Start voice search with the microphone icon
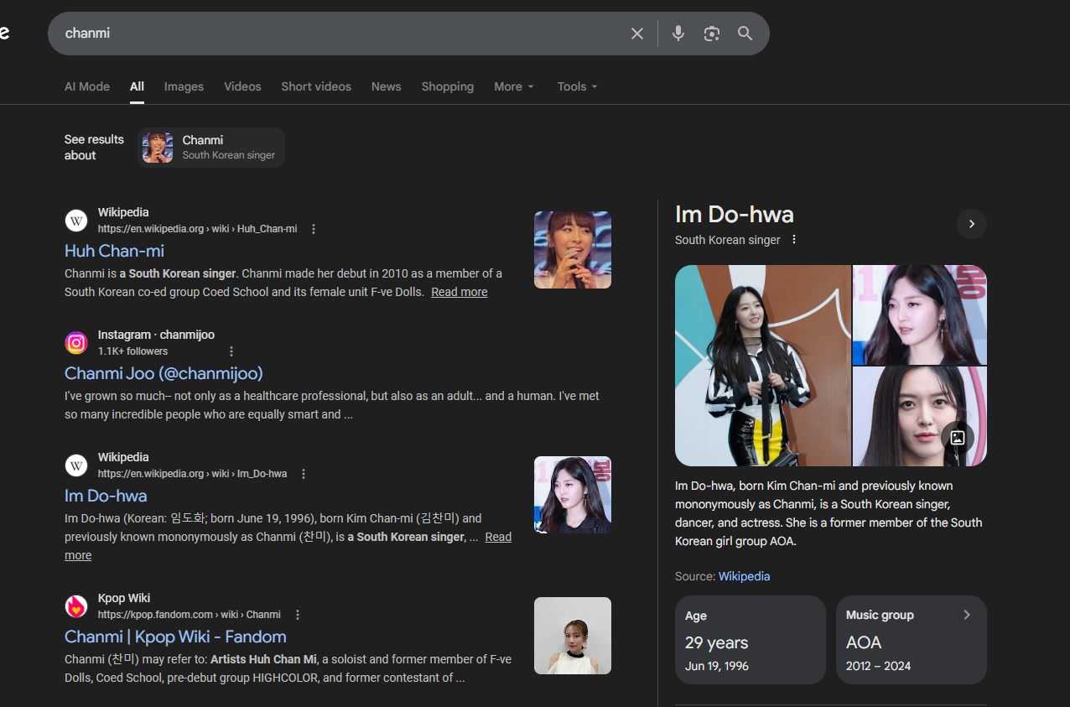The height and width of the screenshot is (707, 1070). [678, 34]
